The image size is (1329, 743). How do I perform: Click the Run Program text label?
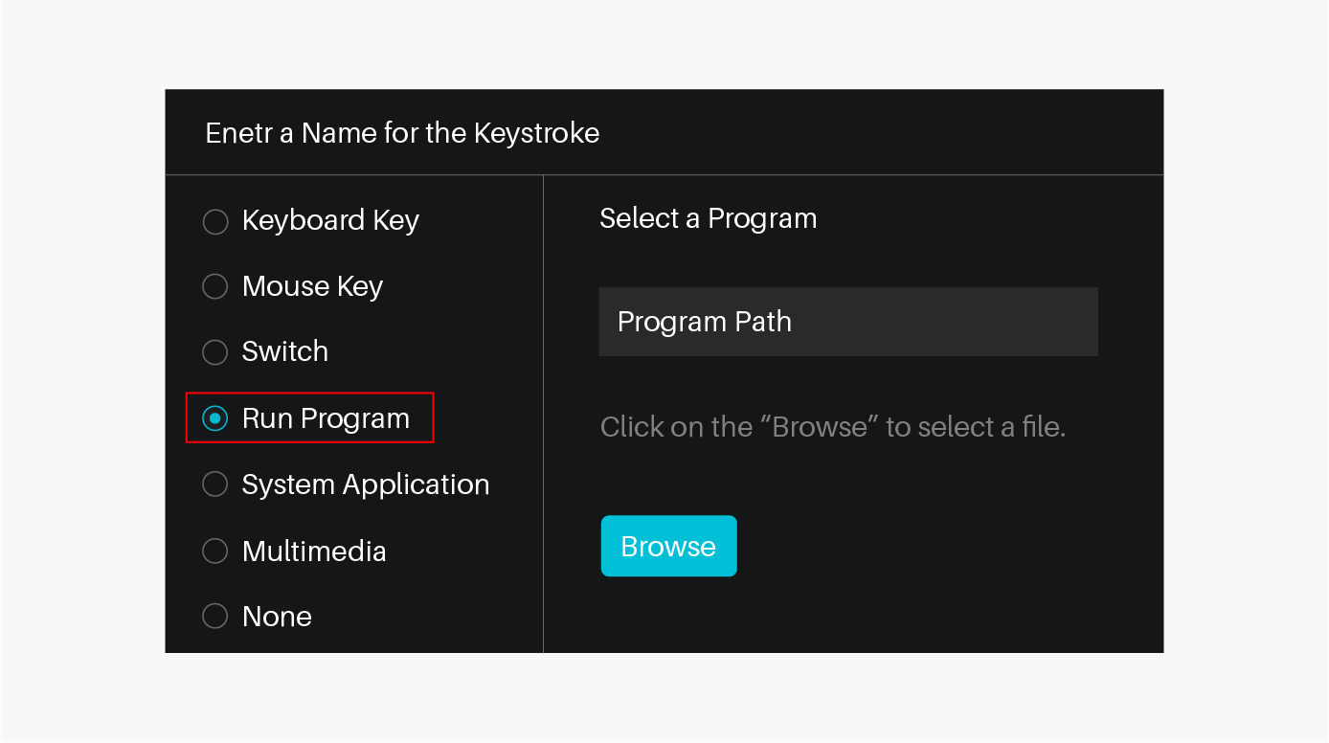point(326,418)
